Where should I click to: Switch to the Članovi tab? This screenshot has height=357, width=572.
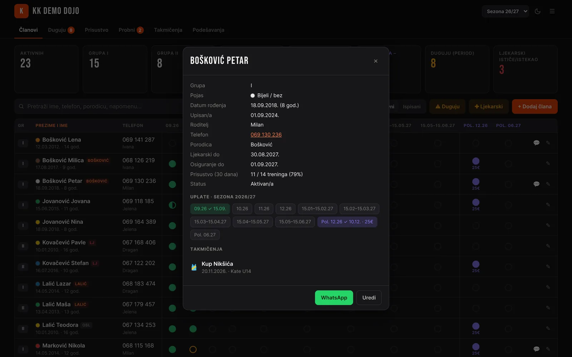tap(28, 30)
